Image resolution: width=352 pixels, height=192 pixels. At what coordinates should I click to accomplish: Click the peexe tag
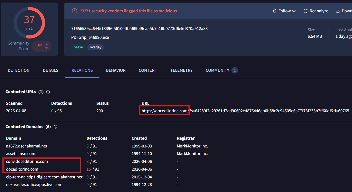pyautogui.click(x=78, y=47)
